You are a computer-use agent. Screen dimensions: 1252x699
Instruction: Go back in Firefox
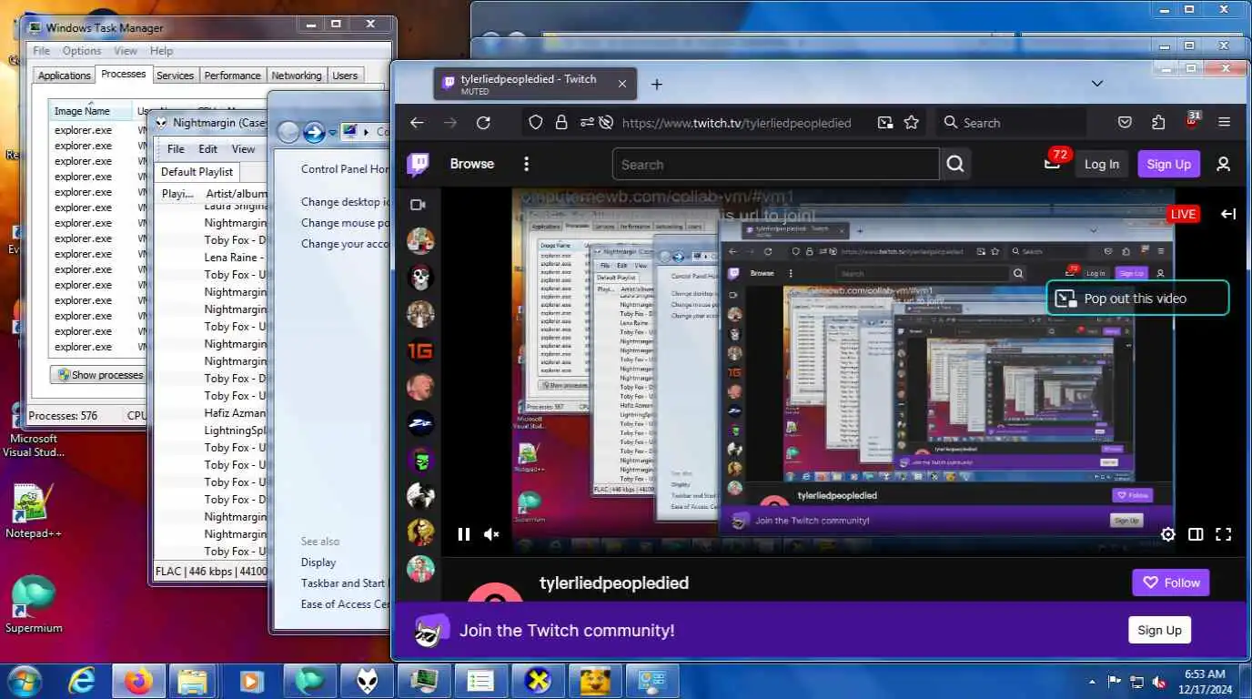coord(417,123)
